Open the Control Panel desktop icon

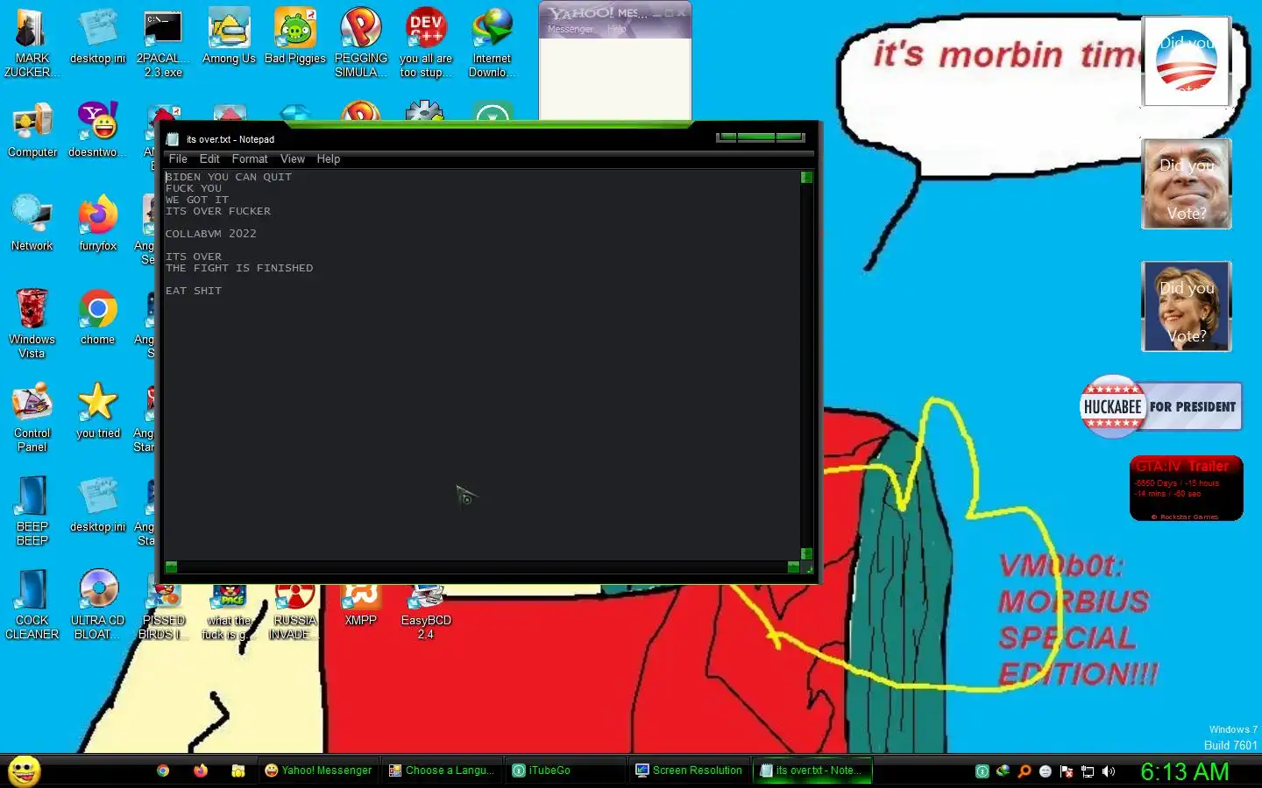(32, 417)
